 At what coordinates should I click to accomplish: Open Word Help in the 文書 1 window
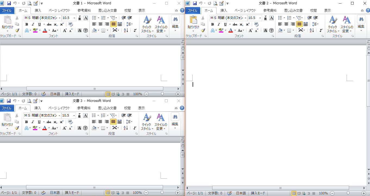pos(182,11)
